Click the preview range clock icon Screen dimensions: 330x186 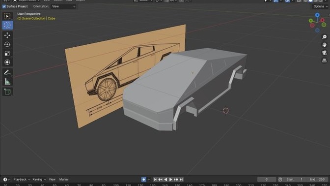pos(280,180)
